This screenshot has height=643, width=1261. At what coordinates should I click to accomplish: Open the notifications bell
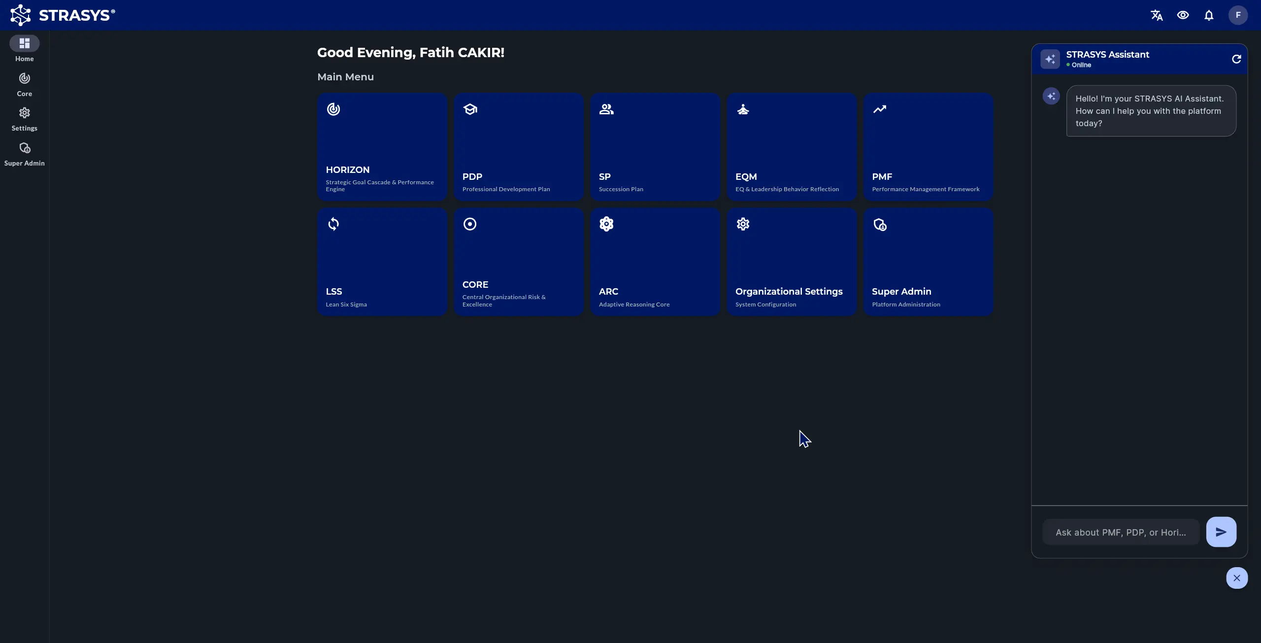[1209, 15]
